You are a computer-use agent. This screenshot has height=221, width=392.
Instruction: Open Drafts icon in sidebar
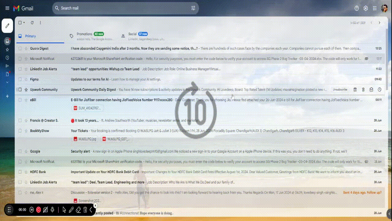pyautogui.click(x=7, y=74)
